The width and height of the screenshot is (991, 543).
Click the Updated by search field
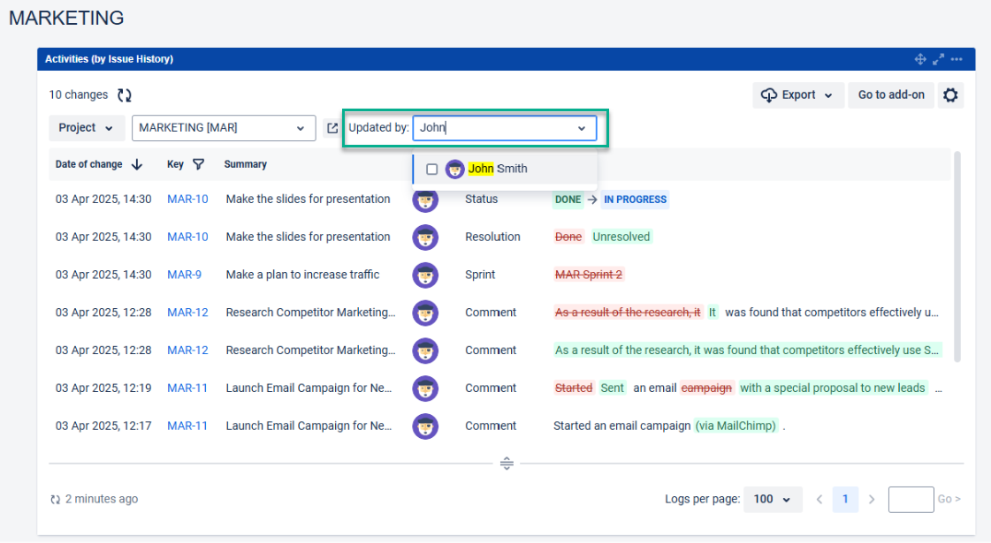[495, 128]
